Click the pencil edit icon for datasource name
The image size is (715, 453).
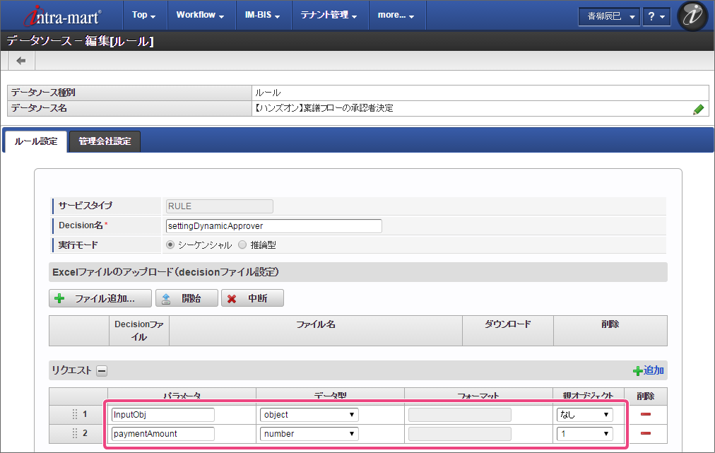pyautogui.click(x=698, y=109)
